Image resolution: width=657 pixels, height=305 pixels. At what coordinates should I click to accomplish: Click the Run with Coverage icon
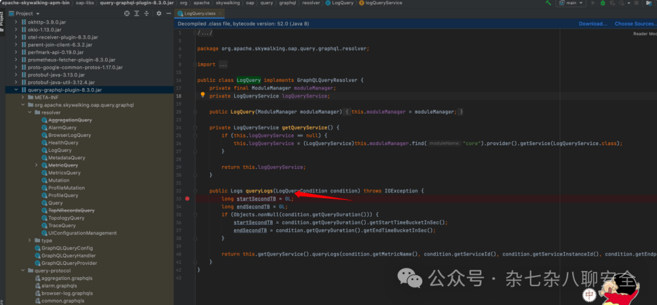click(x=612, y=3)
